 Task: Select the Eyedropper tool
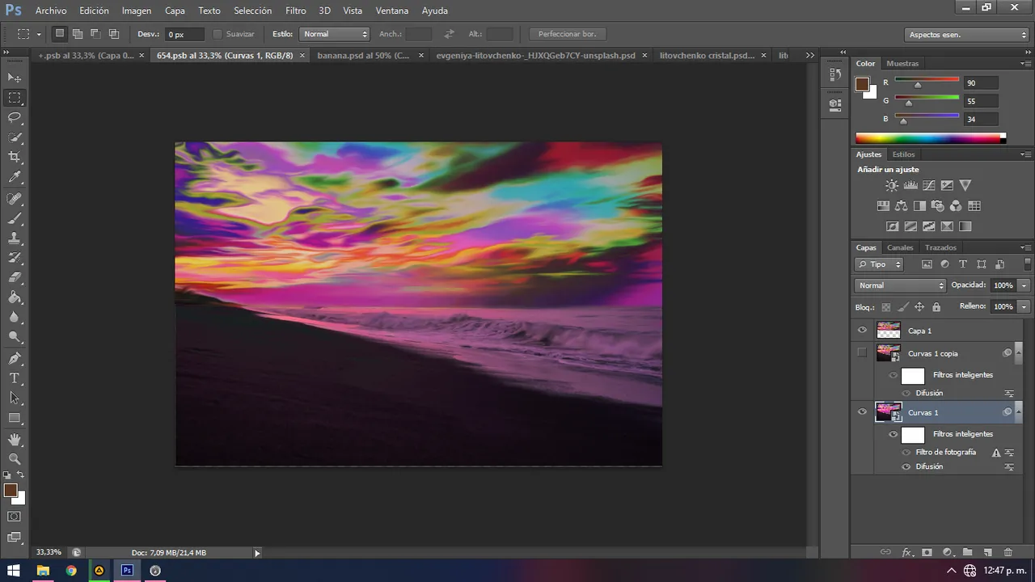pyautogui.click(x=15, y=177)
